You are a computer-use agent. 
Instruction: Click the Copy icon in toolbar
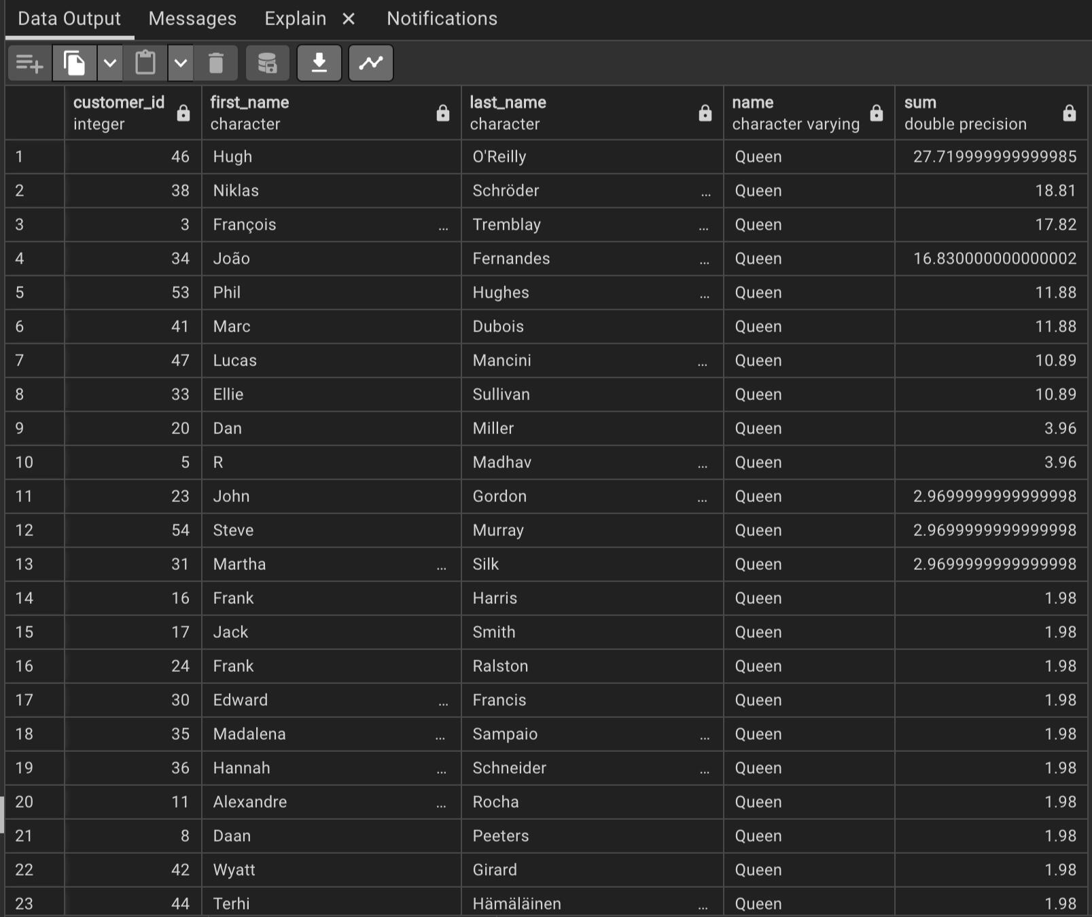click(74, 64)
